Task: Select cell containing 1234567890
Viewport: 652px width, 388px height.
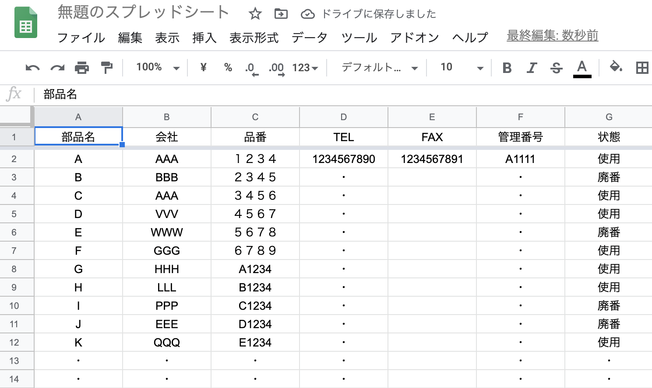Action: (344, 159)
